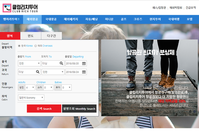
Task: Follow the 해외박람회 top link
Action: coord(176,8)
